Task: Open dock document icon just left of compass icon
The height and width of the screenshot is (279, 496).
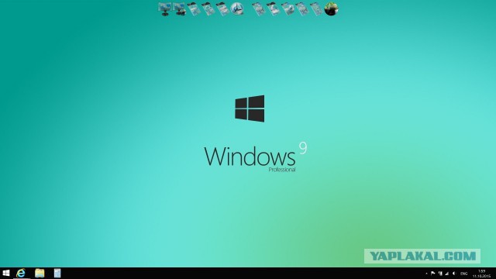Action: click(222, 9)
